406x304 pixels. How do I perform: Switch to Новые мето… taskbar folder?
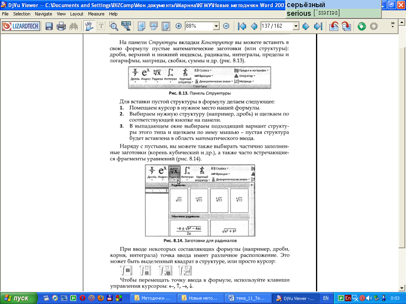(200, 298)
